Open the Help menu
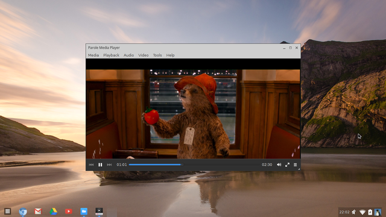The image size is (386, 217). point(170,55)
